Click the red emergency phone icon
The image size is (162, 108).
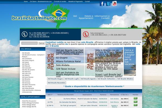tap(86, 34)
